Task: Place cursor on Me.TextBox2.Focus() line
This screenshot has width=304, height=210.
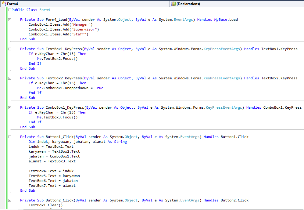Action: pyautogui.click(x=57, y=59)
